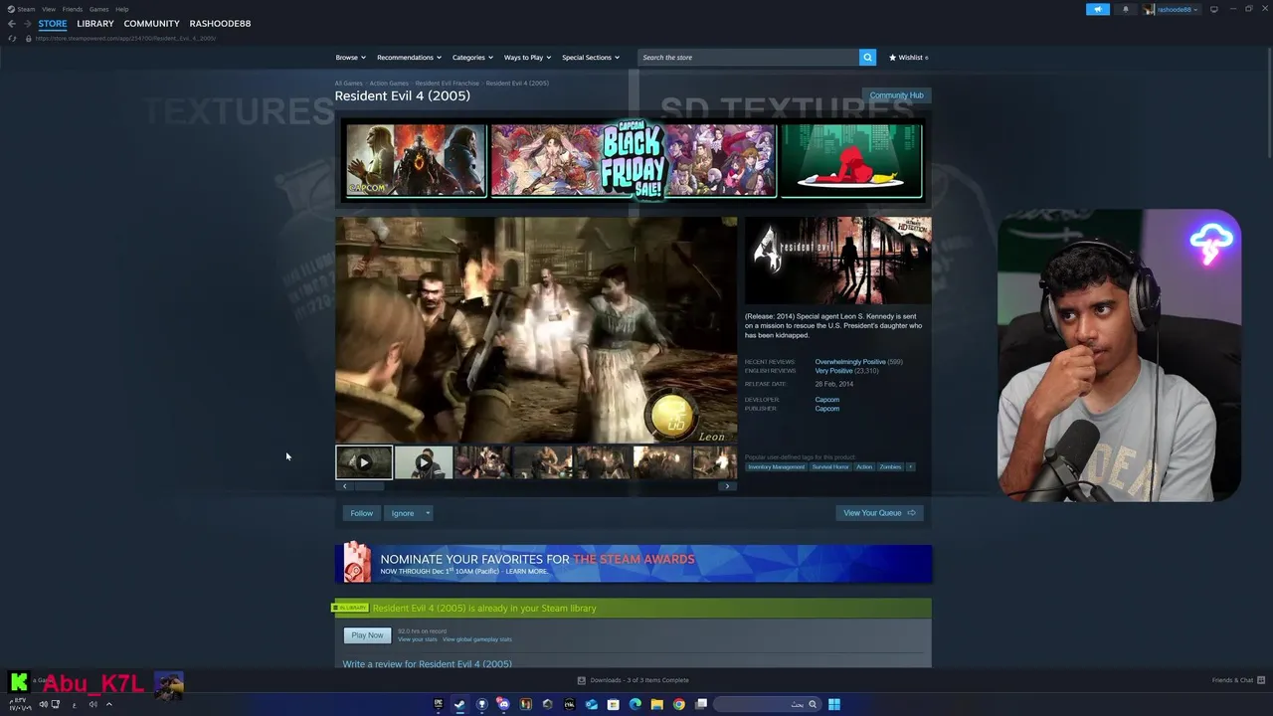
Task: Open the Capcom developer link
Action: pos(827,400)
